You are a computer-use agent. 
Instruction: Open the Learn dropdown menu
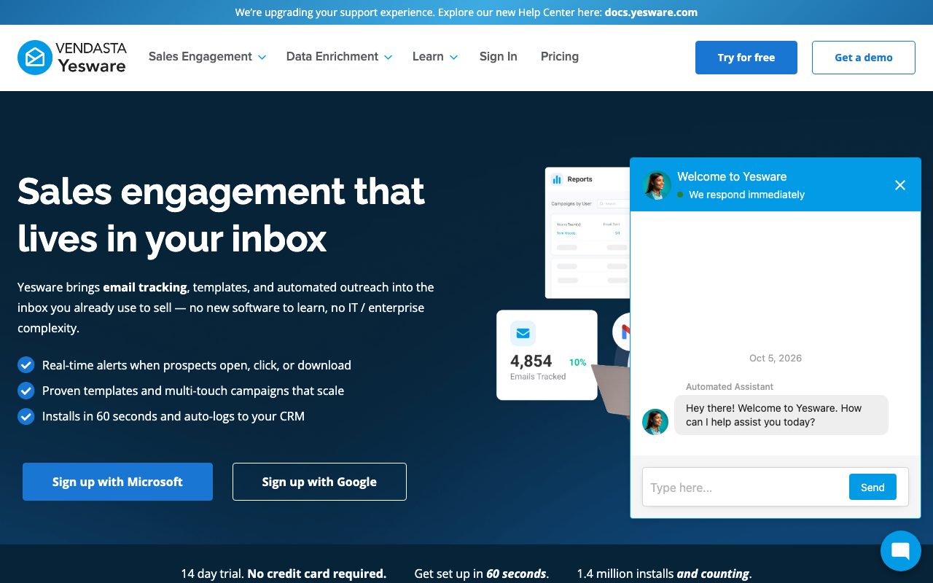tap(435, 57)
